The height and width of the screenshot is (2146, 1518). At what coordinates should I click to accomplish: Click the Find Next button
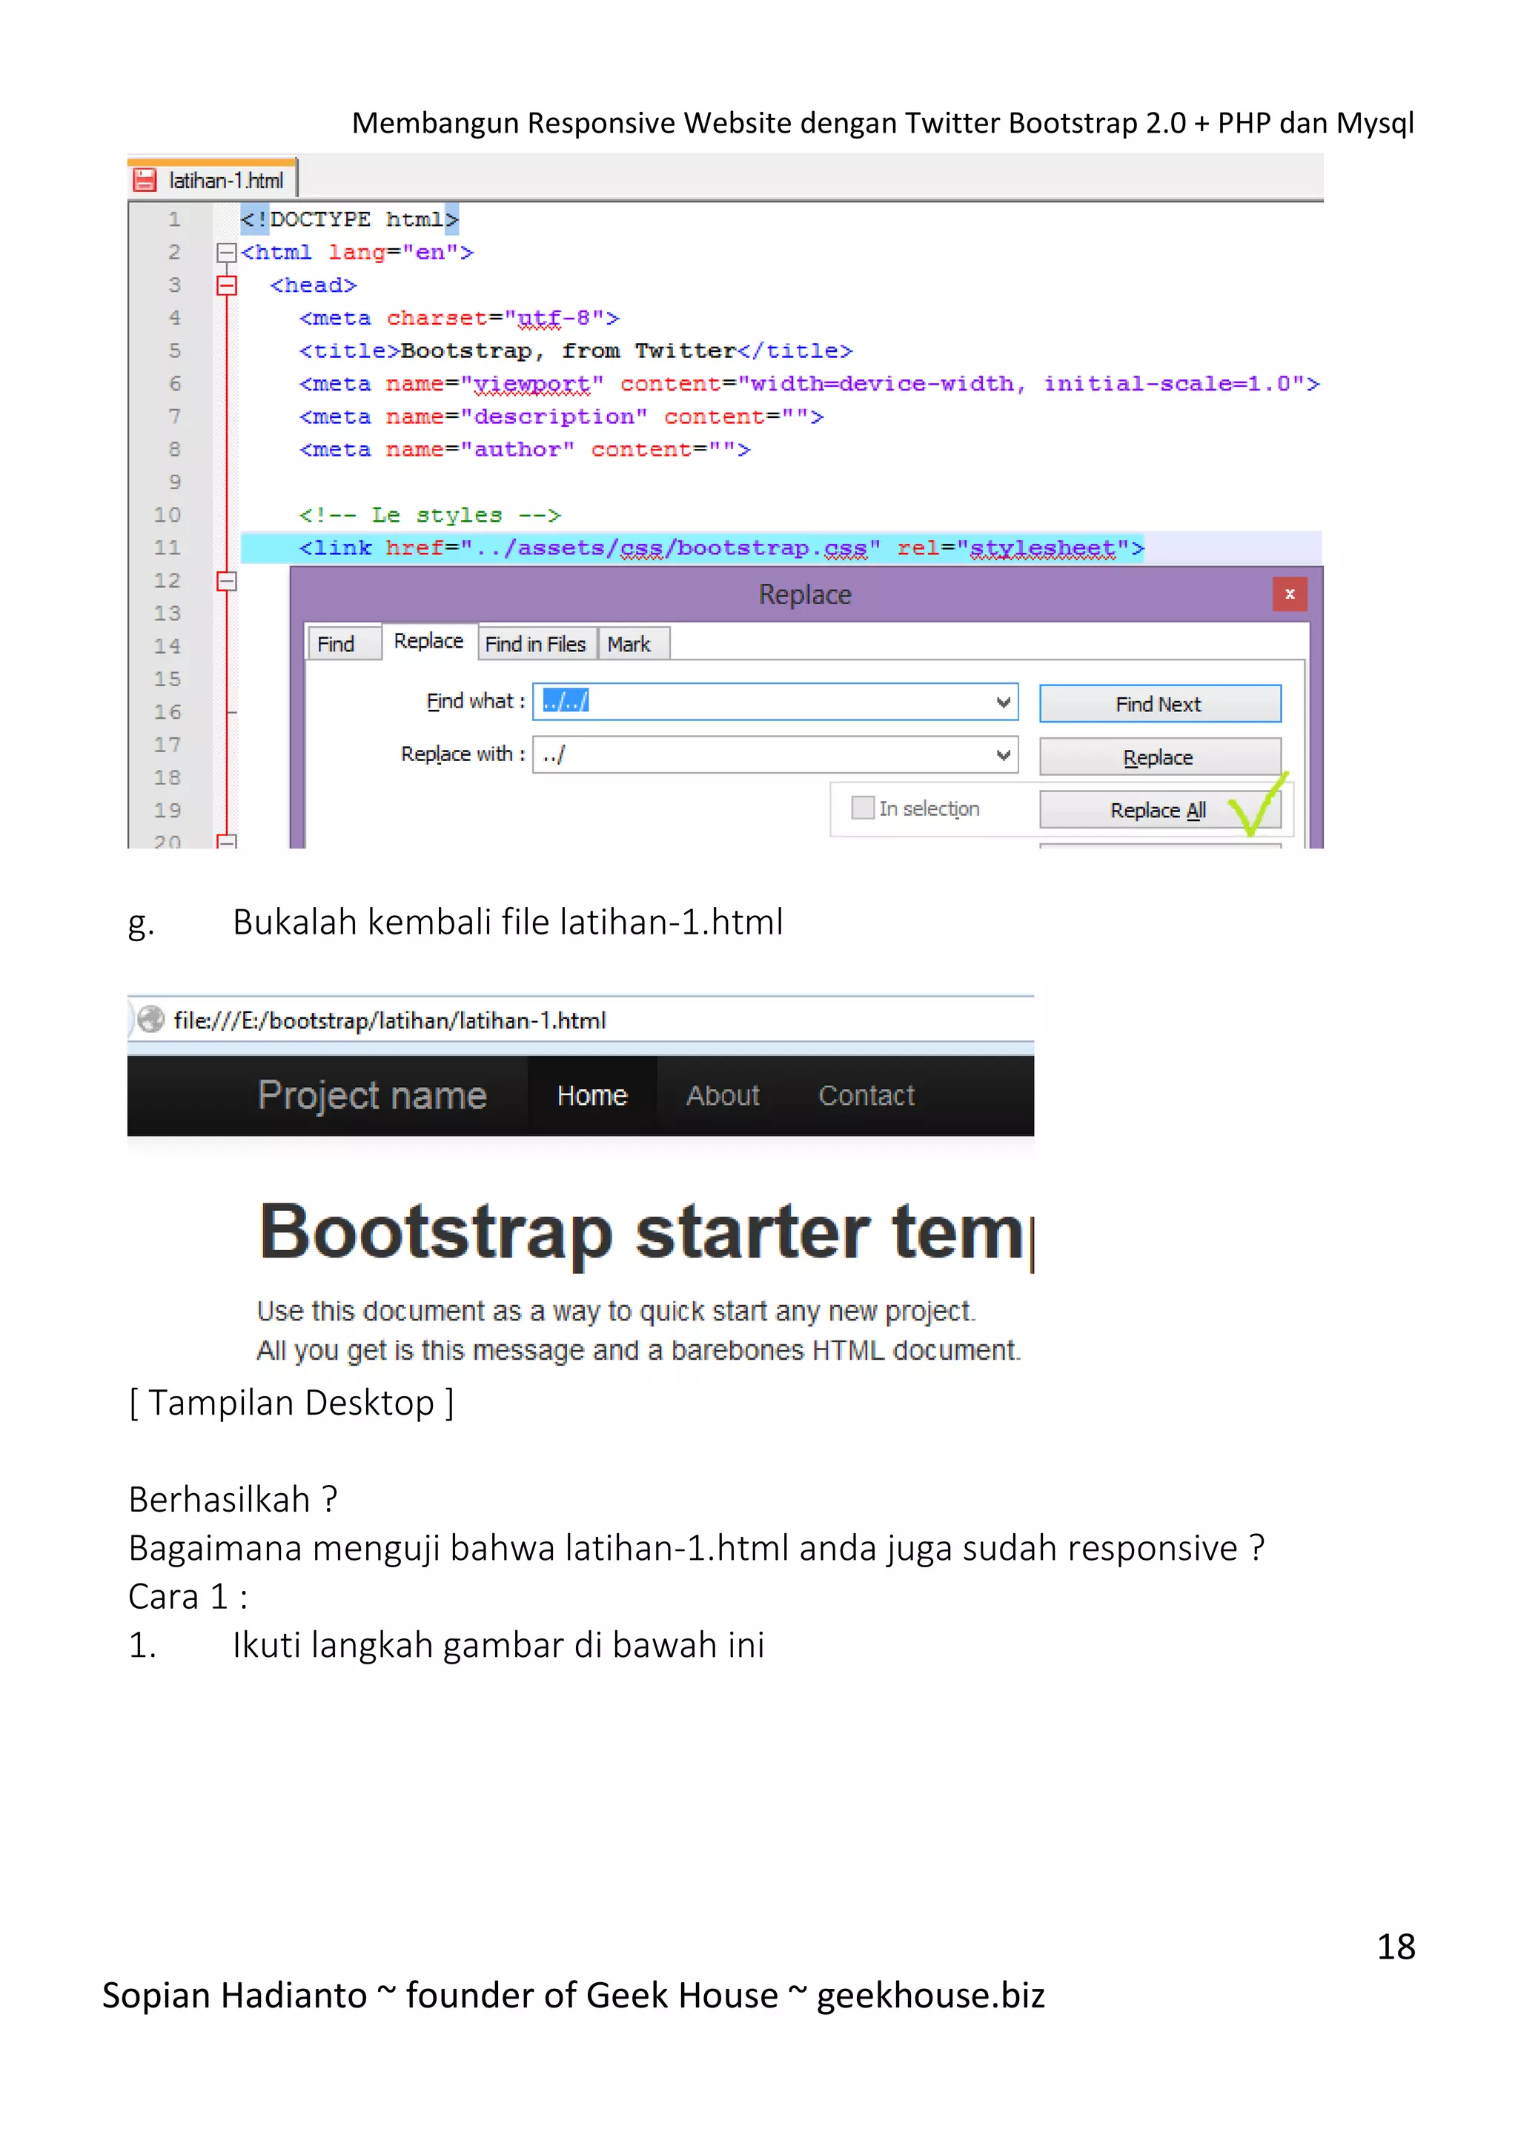coord(1160,704)
